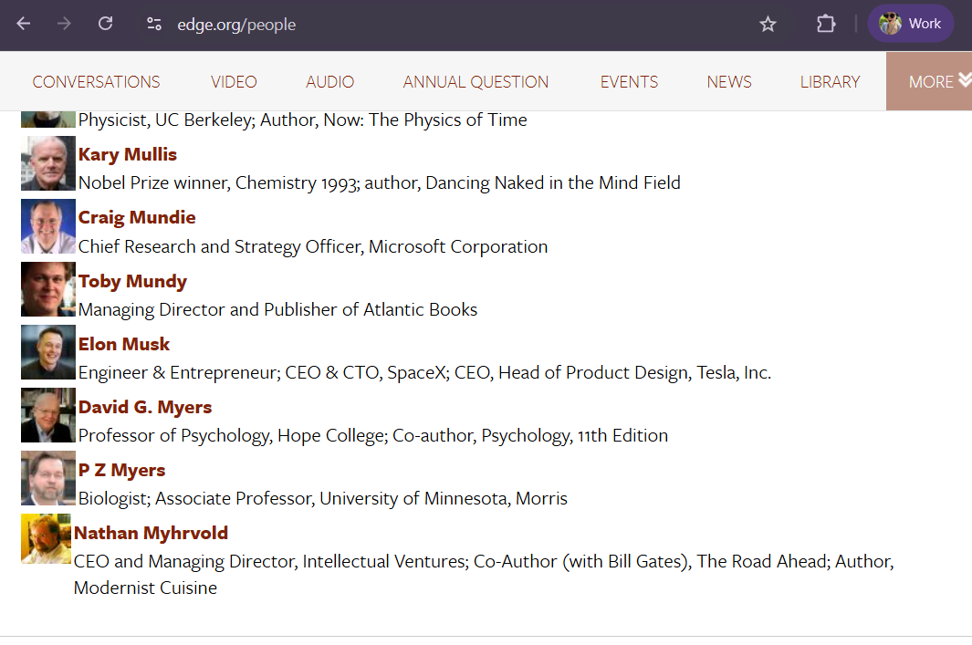Reload the edge.org page
Image resolution: width=972 pixels, height=645 pixels.
pyautogui.click(x=105, y=24)
